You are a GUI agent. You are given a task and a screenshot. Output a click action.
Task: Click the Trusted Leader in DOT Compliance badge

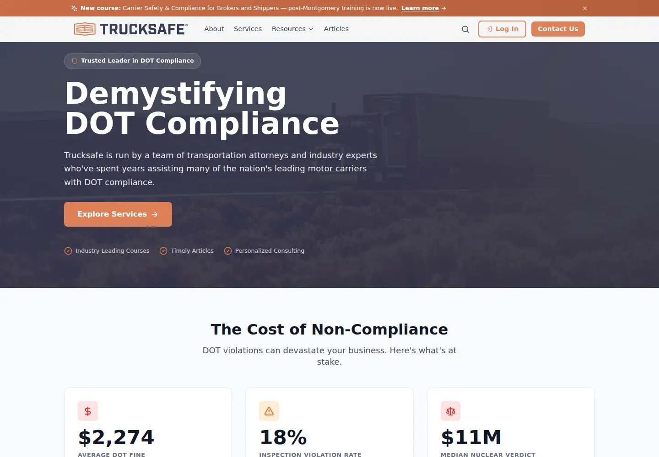(x=132, y=61)
